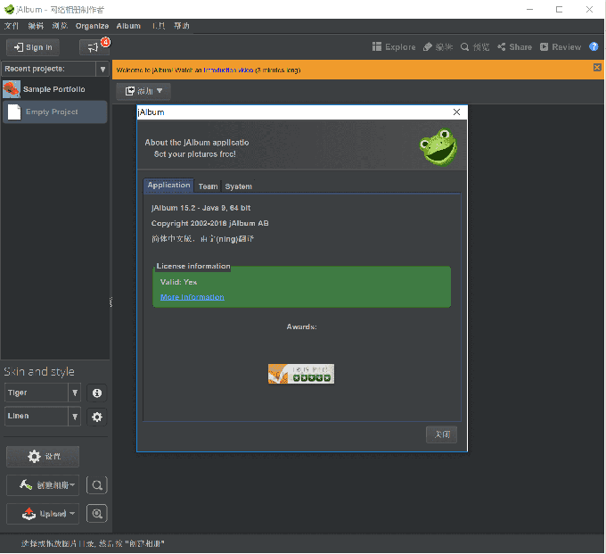
Task: Click the Sign in button
Action: point(32,47)
